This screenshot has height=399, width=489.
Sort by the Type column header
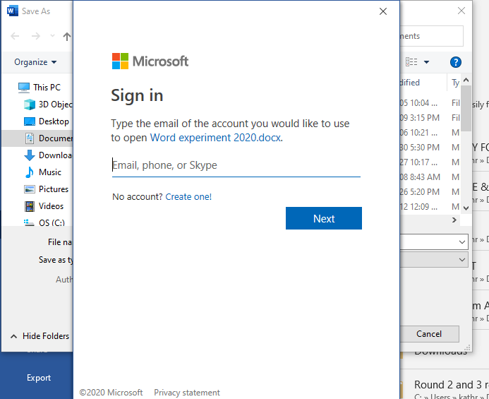click(x=455, y=83)
